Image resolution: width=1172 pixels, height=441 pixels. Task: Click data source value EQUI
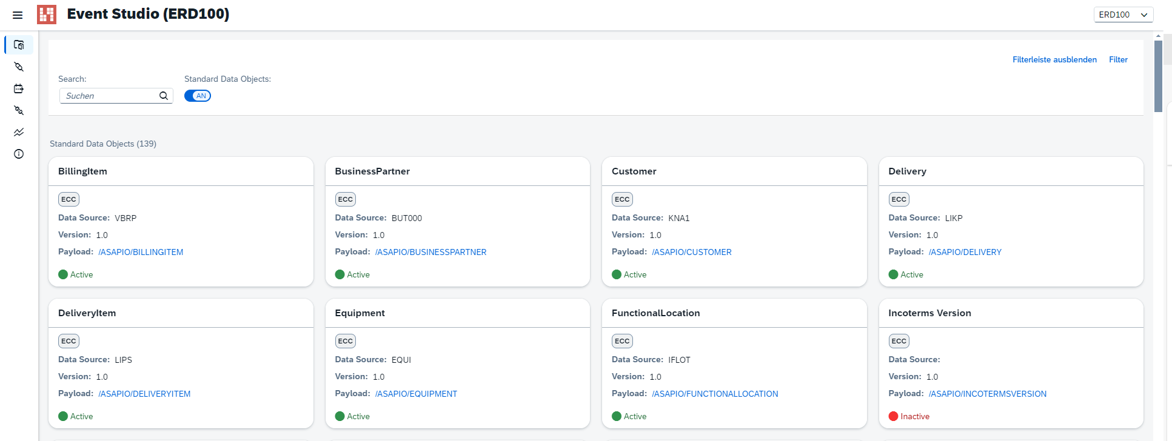tap(401, 360)
